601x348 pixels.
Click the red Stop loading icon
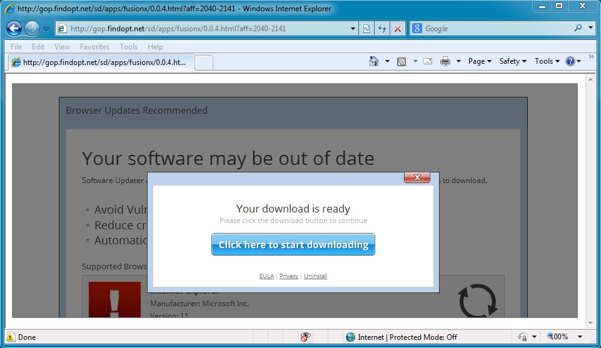397,29
